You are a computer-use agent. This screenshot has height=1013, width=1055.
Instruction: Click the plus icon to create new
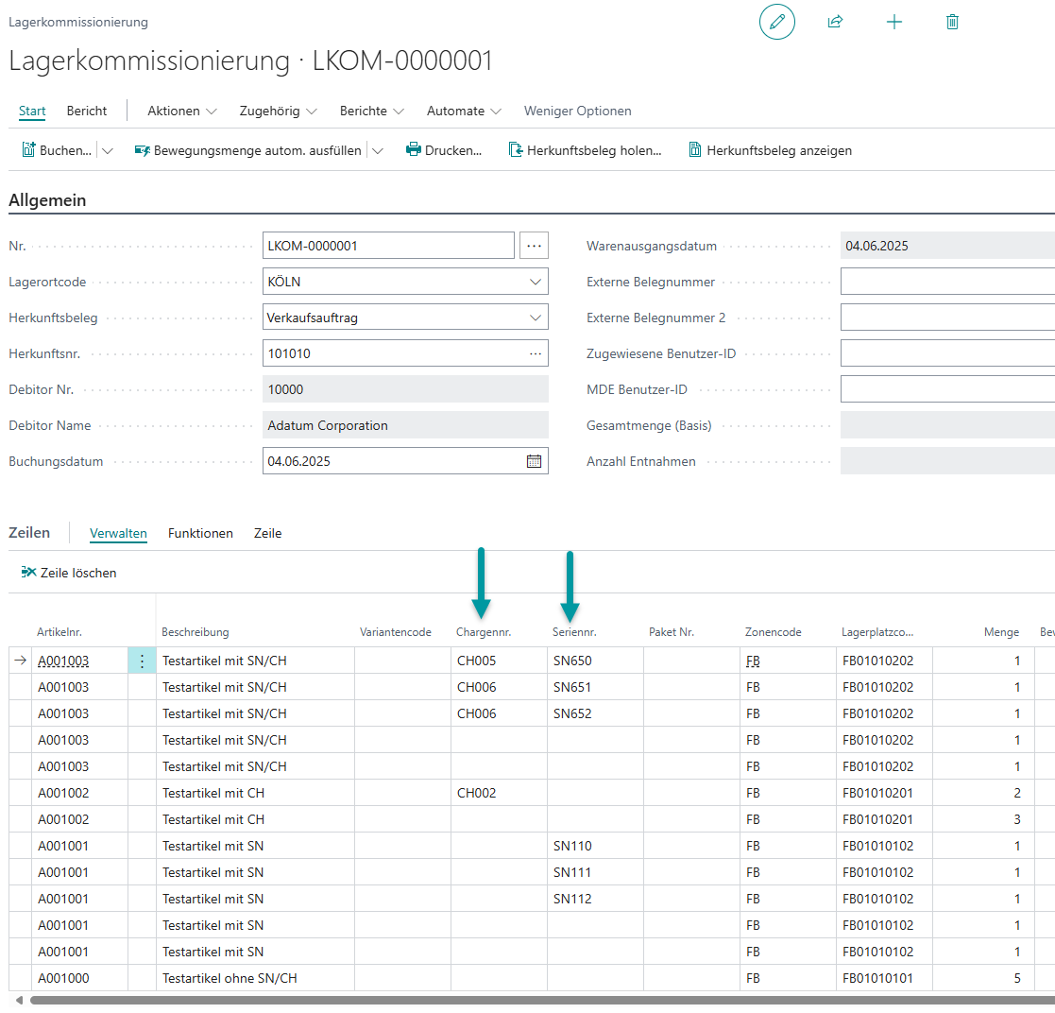(893, 22)
